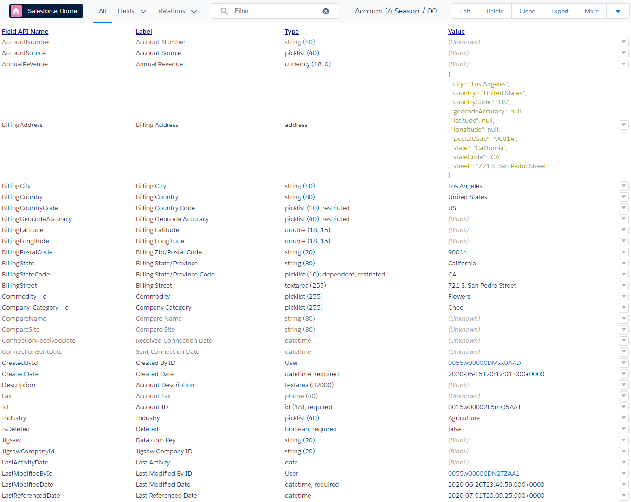Click the AccountNumber field name

pos(26,42)
